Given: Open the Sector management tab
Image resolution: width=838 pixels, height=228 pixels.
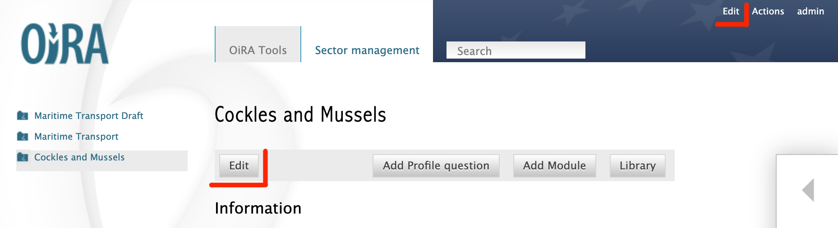Looking at the screenshot, I should [367, 50].
